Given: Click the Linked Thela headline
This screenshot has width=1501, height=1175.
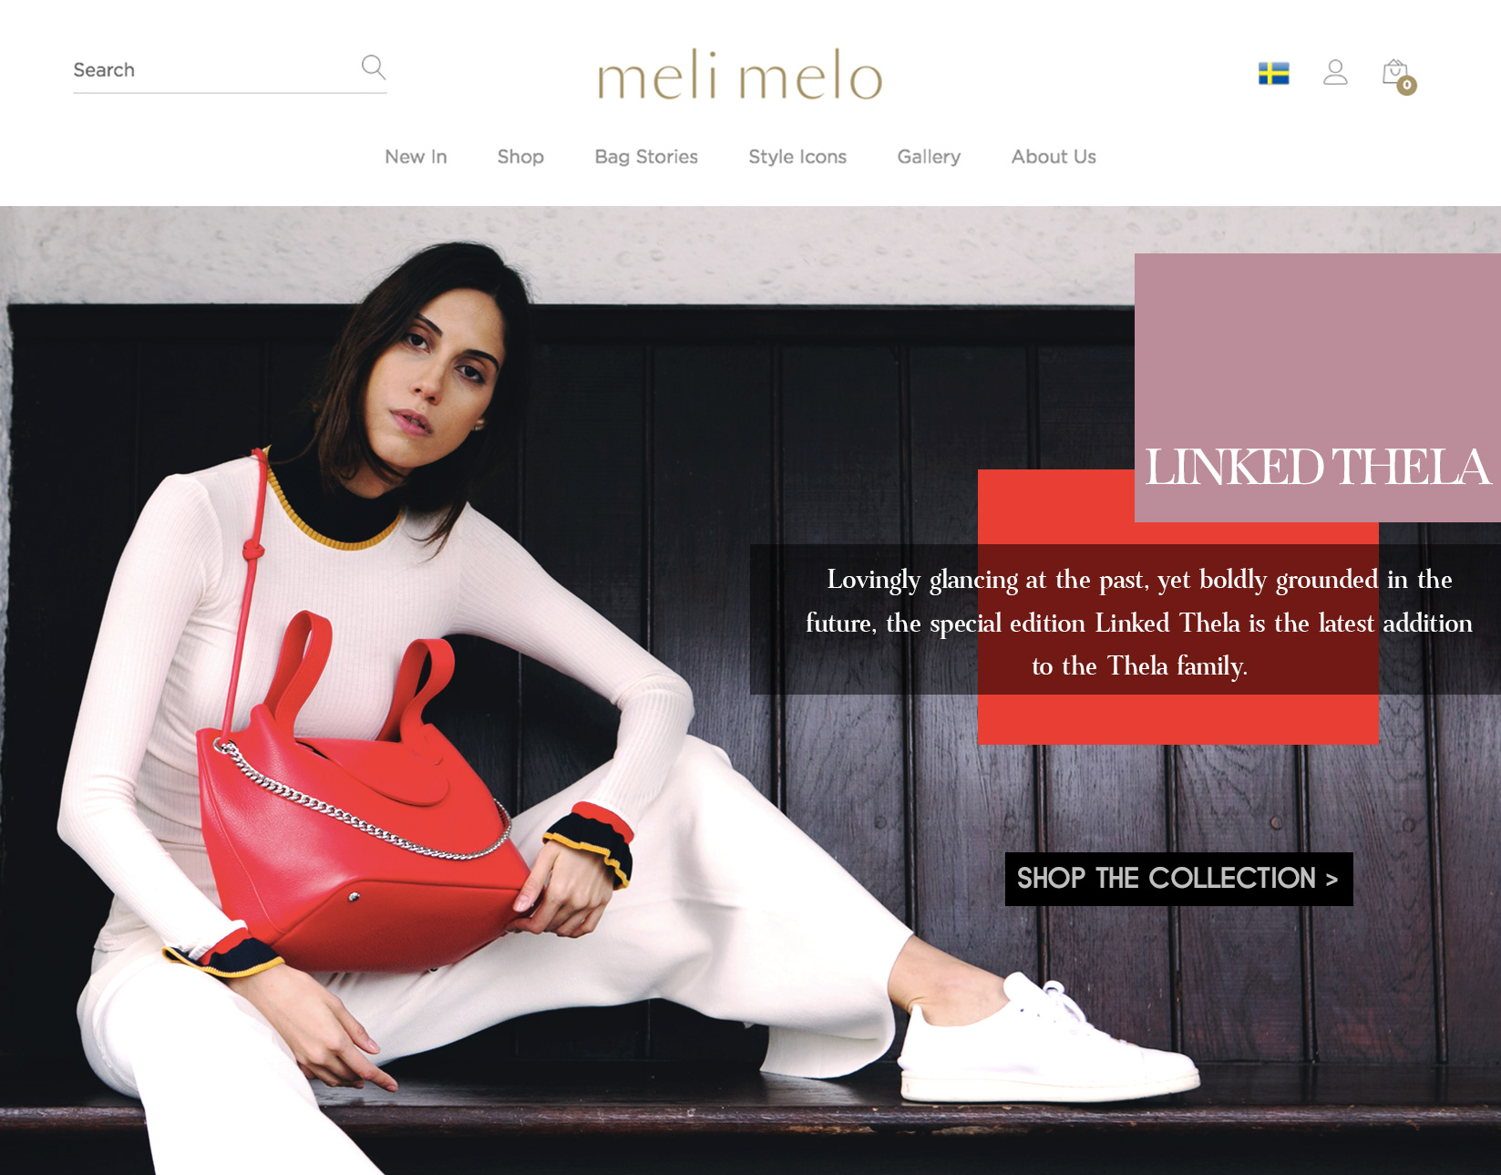Looking at the screenshot, I should 1317,468.
